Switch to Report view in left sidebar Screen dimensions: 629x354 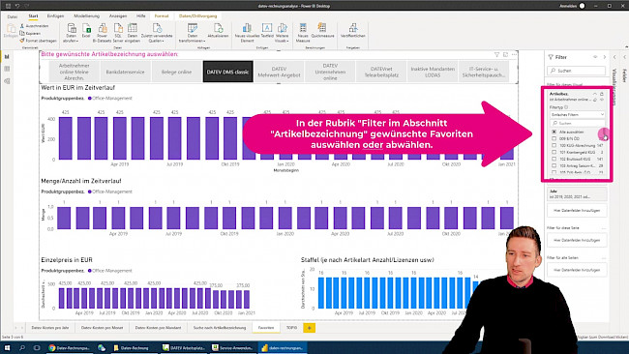pyautogui.click(x=7, y=57)
